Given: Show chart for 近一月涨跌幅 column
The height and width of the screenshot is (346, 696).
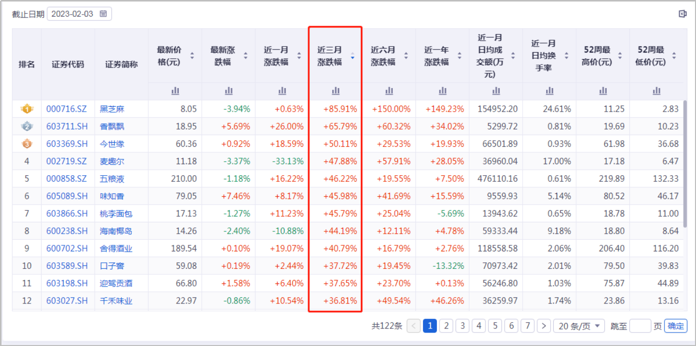Looking at the screenshot, I should pos(282,91).
